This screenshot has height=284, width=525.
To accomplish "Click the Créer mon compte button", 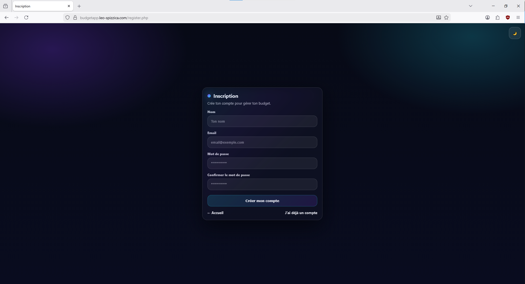I will 262,201.
